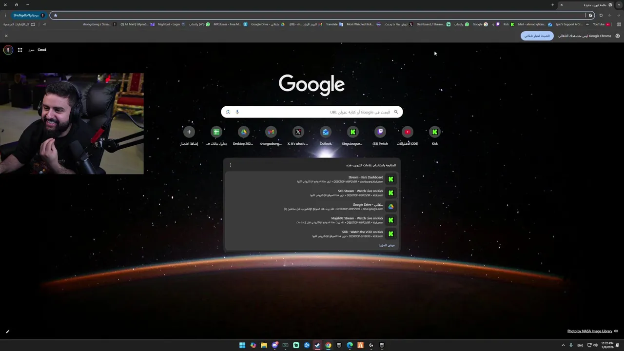Set Chrome as default browser button

tap(537, 36)
